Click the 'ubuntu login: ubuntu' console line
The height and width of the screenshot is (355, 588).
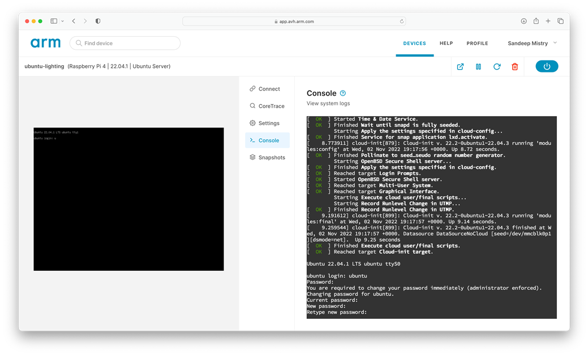(x=337, y=276)
